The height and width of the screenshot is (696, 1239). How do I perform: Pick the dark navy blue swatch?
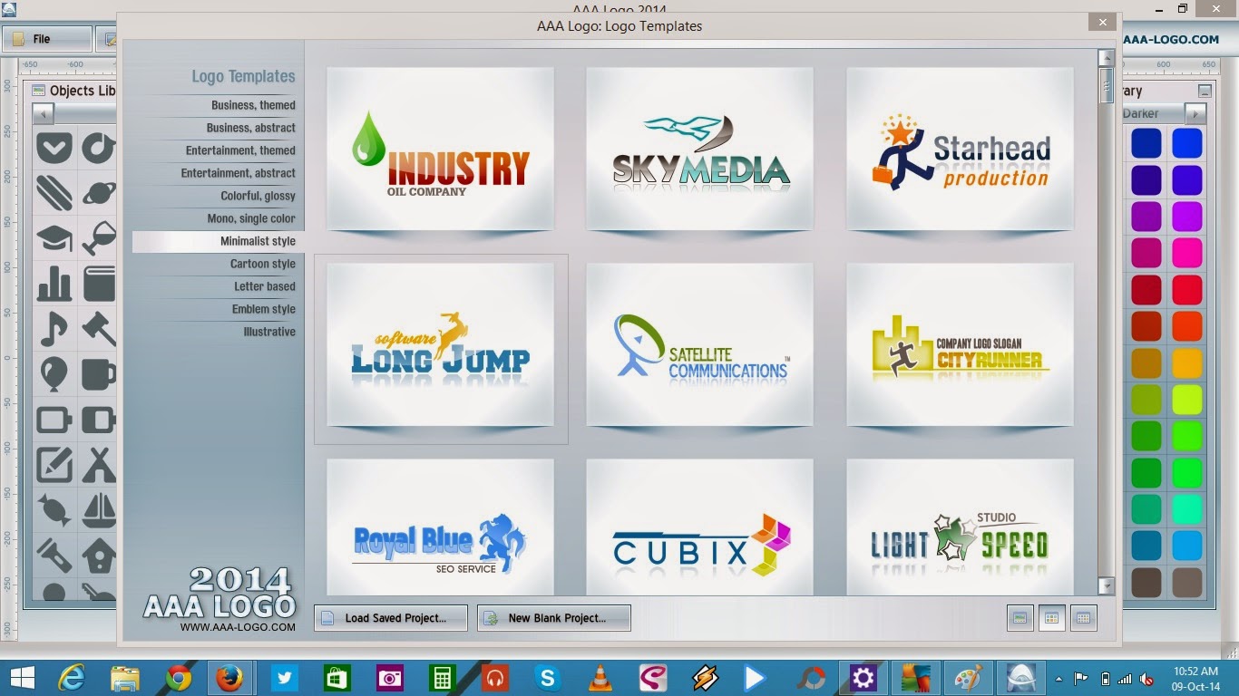1146,143
